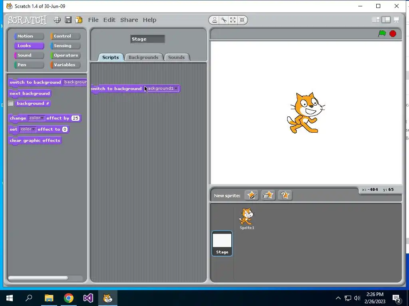Enter presentation mode icon
The height and width of the screenshot is (306, 409).
(x=396, y=20)
